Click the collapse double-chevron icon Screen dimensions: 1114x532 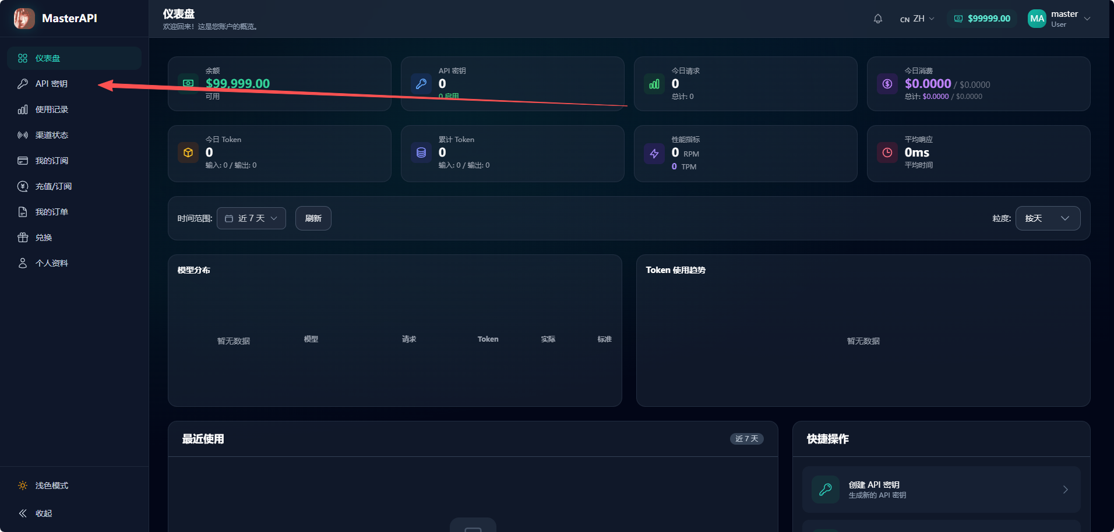coord(23,513)
